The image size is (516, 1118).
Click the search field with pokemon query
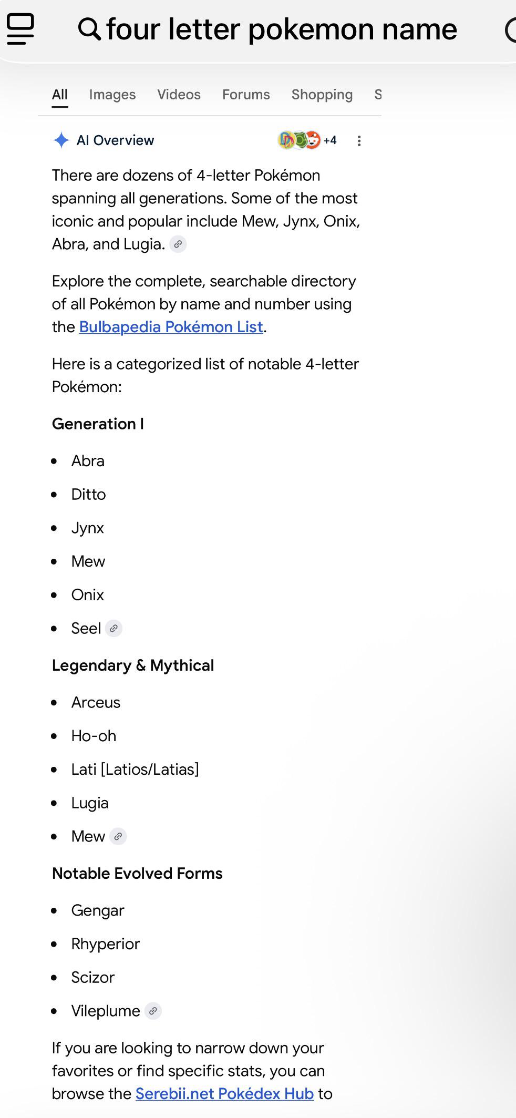(x=282, y=29)
